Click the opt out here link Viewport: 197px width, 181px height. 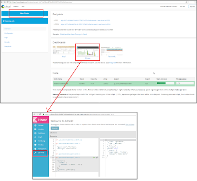(130, 125)
